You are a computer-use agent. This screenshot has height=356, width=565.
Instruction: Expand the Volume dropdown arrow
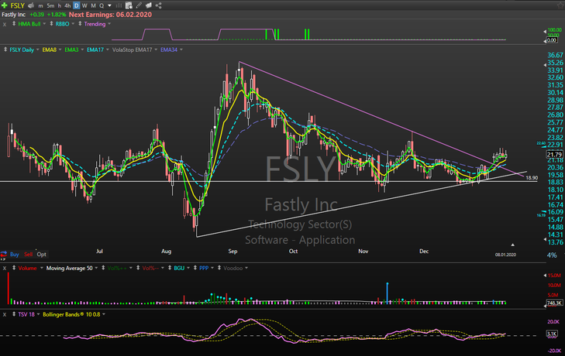(41, 269)
